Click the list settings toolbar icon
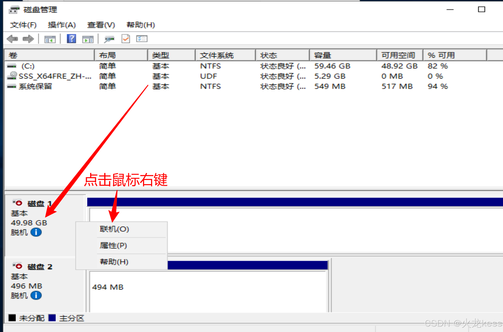The image size is (503, 332). pos(142,39)
